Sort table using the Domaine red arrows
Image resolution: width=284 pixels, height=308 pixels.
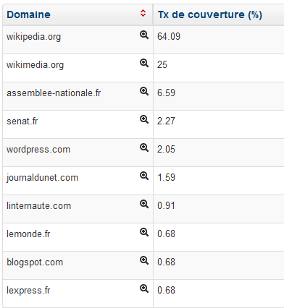(x=143, y=13)
